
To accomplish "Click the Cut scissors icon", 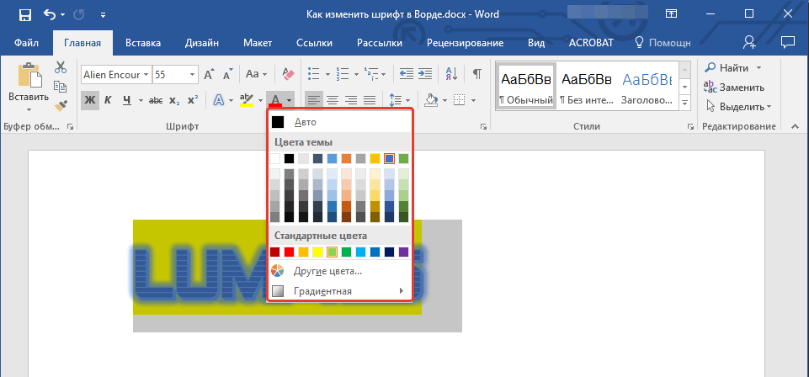I will [61, 67].
